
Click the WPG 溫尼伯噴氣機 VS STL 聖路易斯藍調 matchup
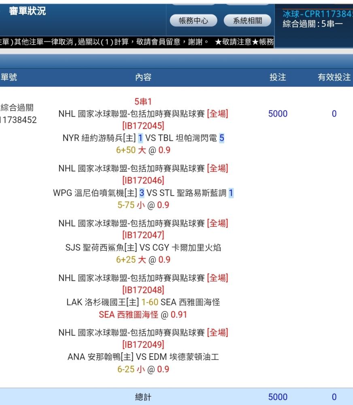143,193
